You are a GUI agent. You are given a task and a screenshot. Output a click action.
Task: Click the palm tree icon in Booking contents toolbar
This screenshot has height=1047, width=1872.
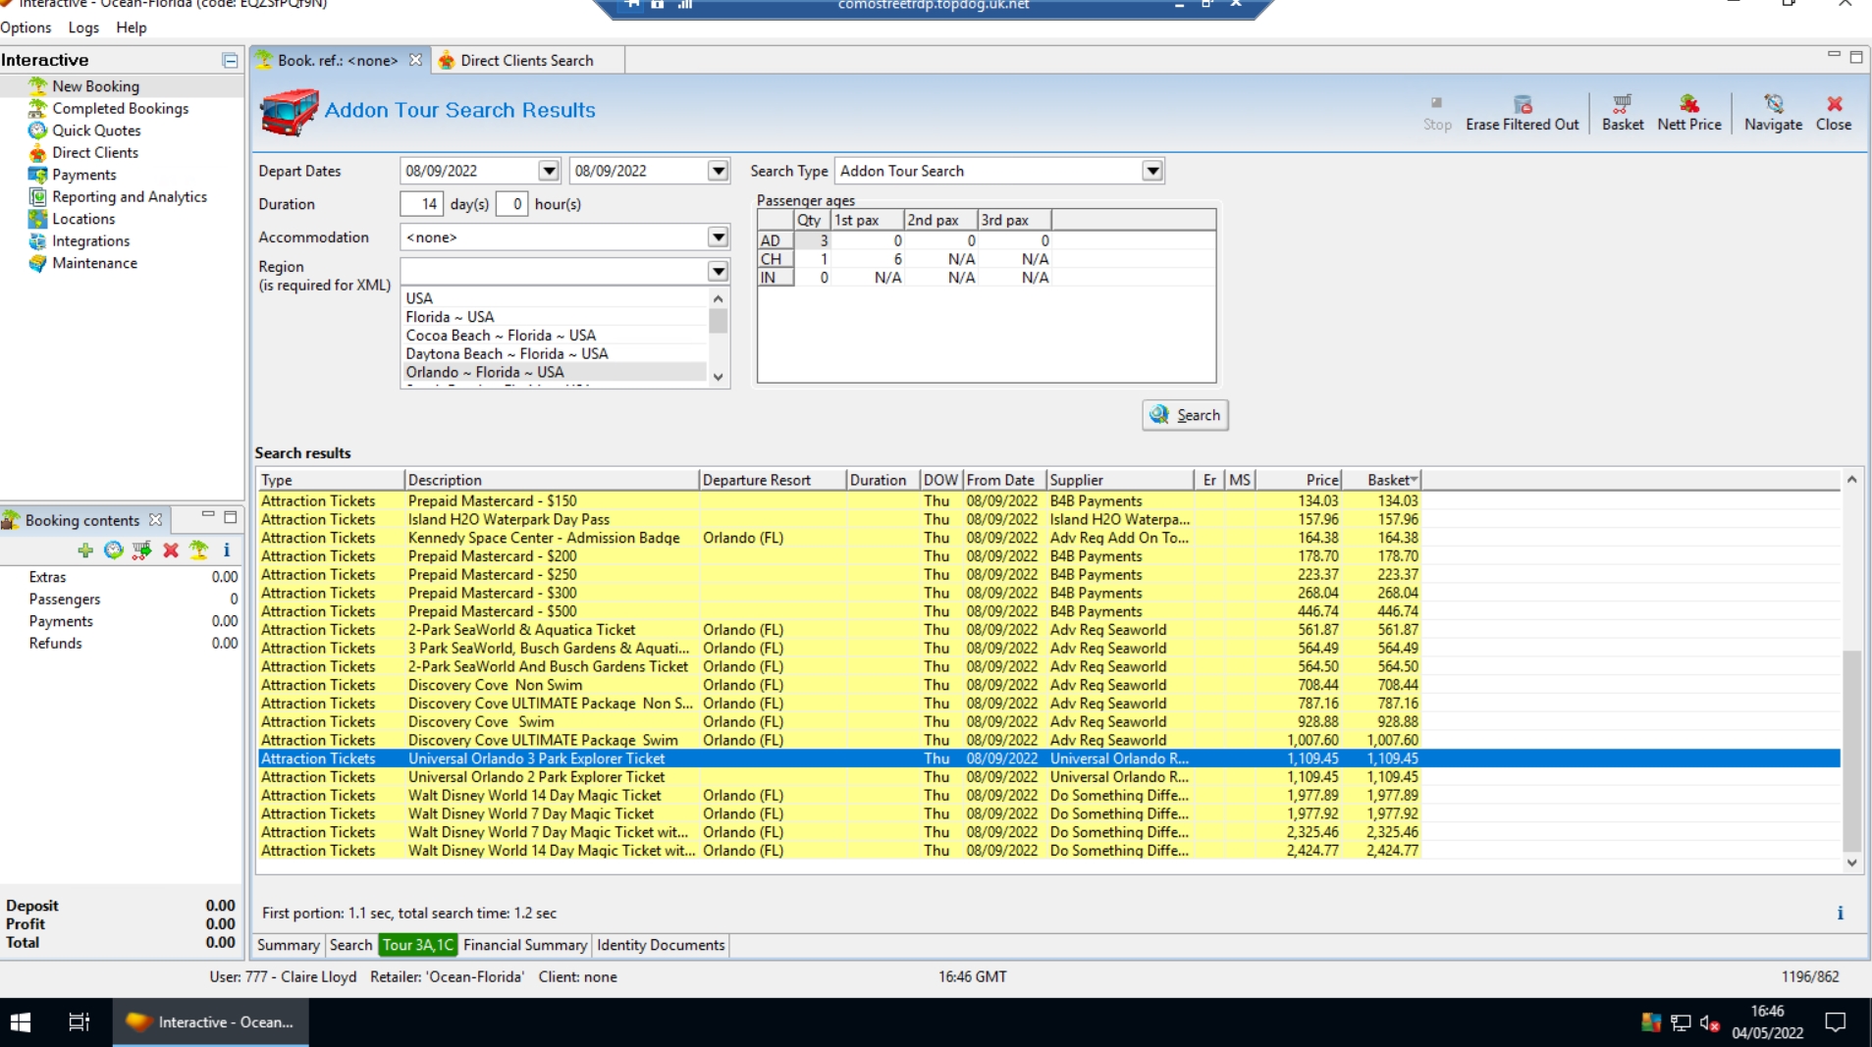pyautogui.click(x=199, y=550)
